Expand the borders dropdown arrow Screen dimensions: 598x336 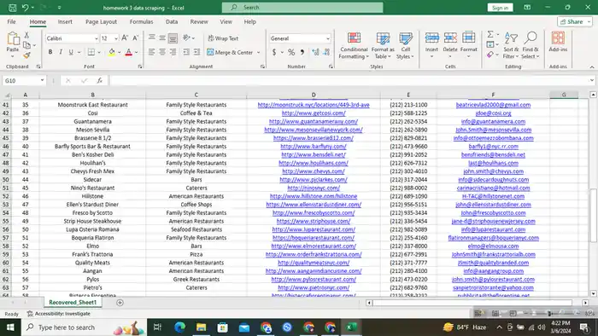pos(99,52)
